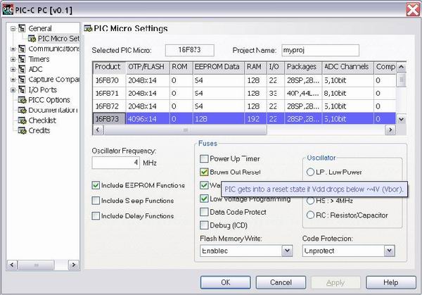The width and height of the screenshot is (422, 295).
Task: Click the Timers folder icon
Action: point(22,59)
